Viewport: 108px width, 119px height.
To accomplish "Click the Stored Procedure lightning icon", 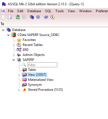I will tap(24, 90).
